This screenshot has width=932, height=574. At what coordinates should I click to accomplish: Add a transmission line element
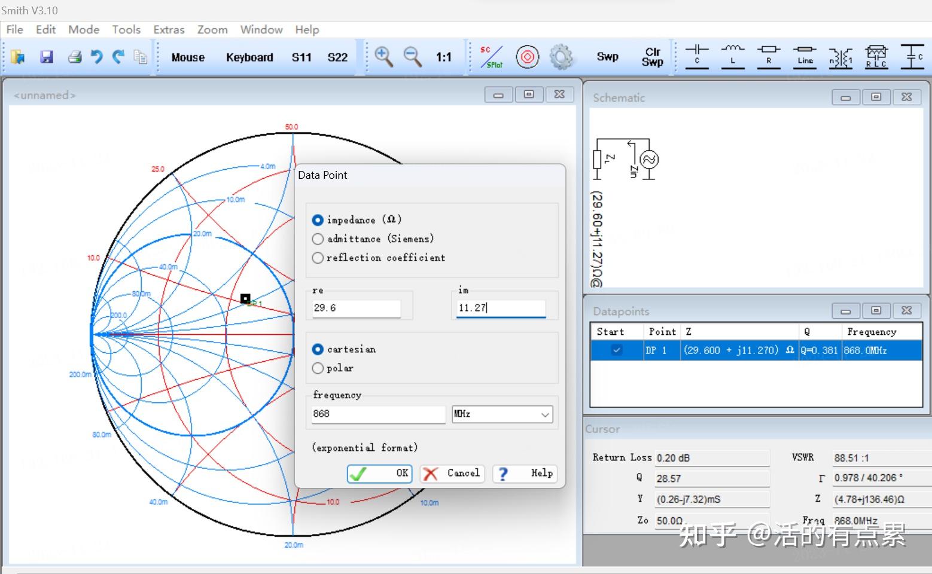805,56
